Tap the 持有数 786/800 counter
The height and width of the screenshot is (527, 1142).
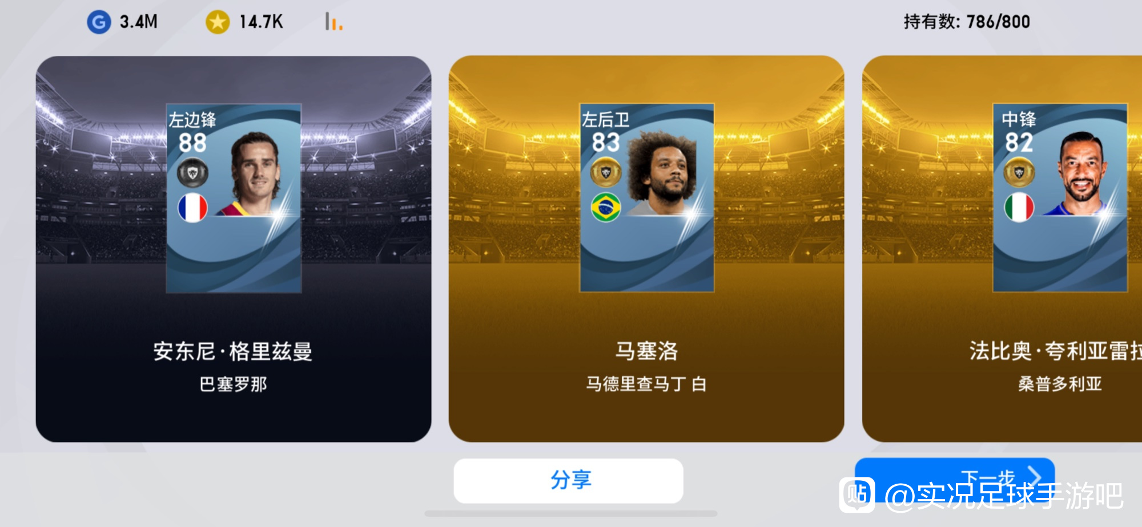click(967, 22)
